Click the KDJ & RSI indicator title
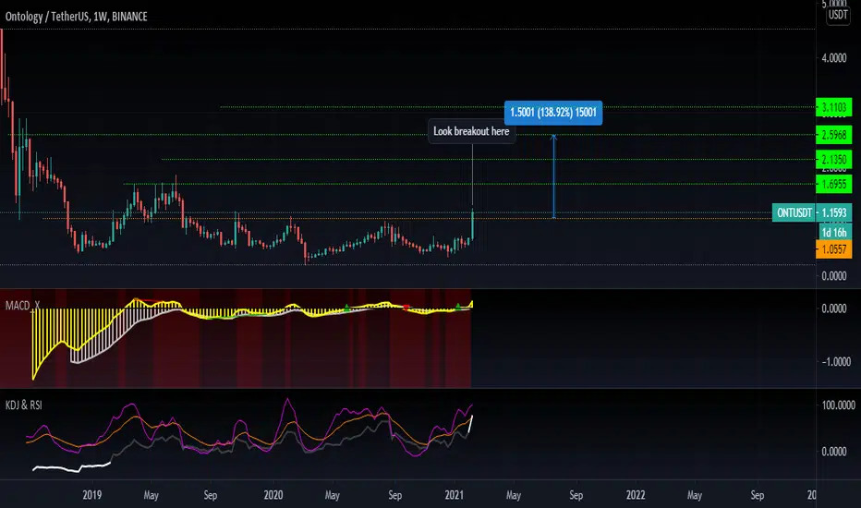The image size is (861, 508). click(x=24, y=405)
